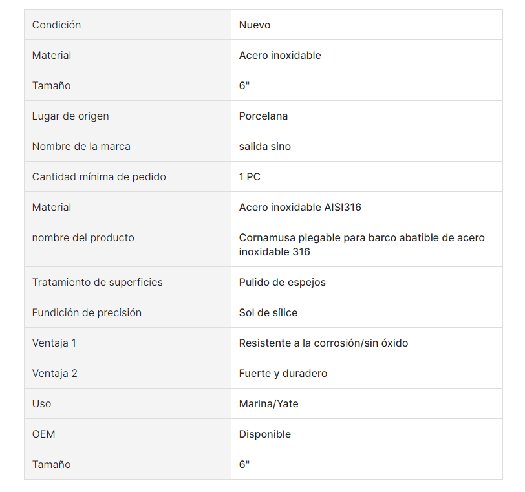
Task: Click the Nombre de la marca label
Action: pyautogui.click(x=81, y=147)
